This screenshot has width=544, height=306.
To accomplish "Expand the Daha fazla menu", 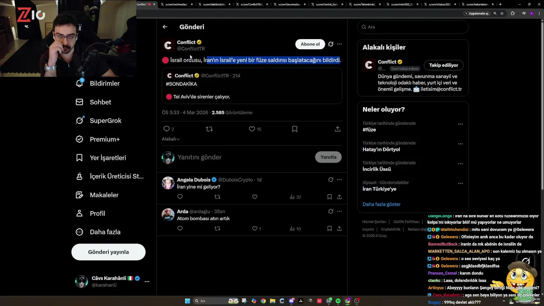I will coord(98,232).
